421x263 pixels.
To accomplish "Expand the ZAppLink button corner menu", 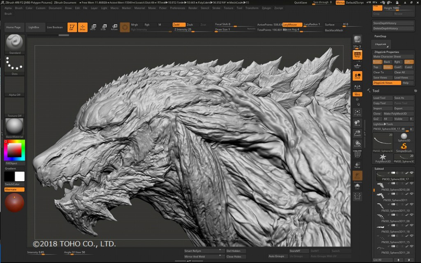I will 387,47.
